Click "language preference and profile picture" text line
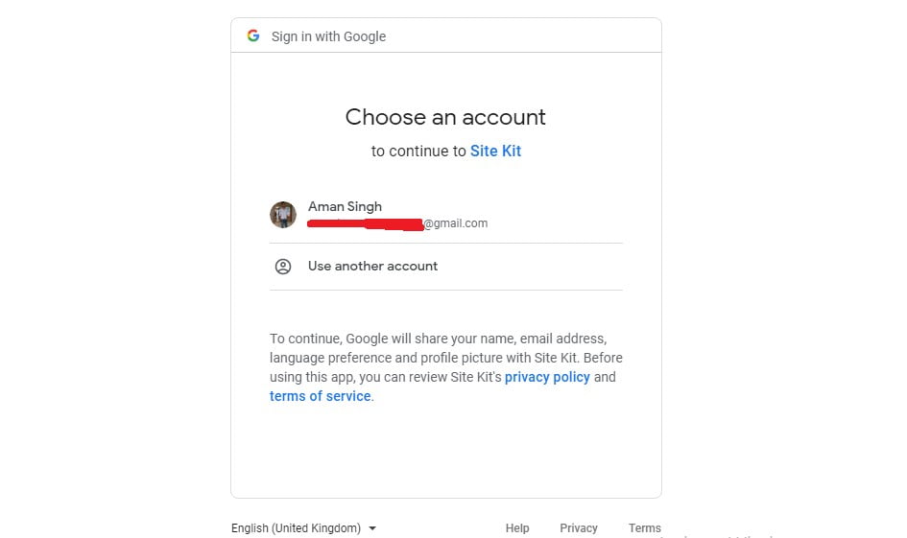Screen dimensions: 907x538 click(x=399, y=358)
